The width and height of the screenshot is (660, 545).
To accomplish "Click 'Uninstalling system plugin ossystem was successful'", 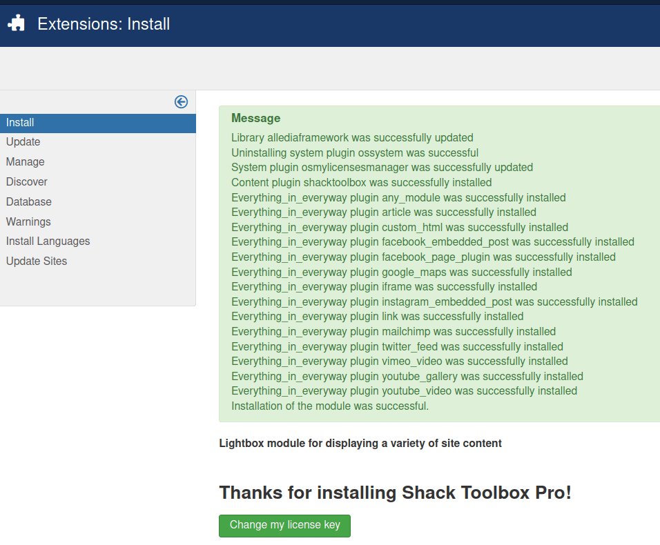I will (355, 152).
